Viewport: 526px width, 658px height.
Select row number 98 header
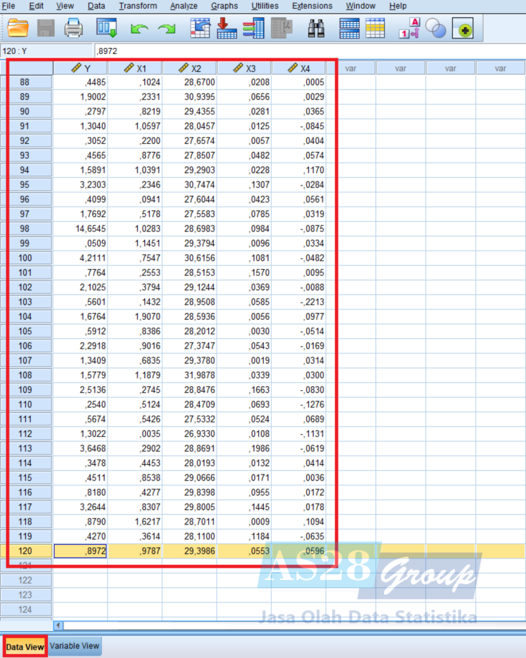[x=25, y=229]
